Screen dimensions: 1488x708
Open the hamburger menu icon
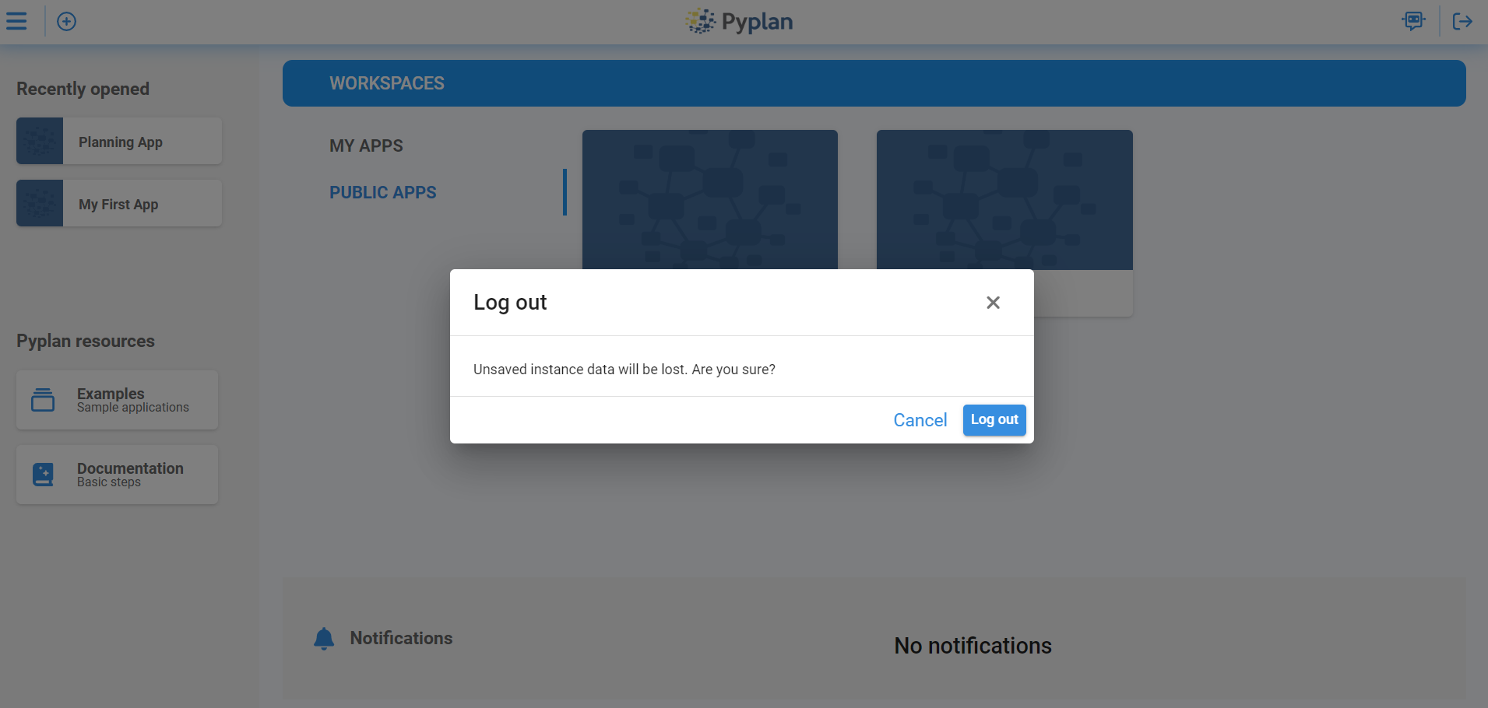click(16, 21)
